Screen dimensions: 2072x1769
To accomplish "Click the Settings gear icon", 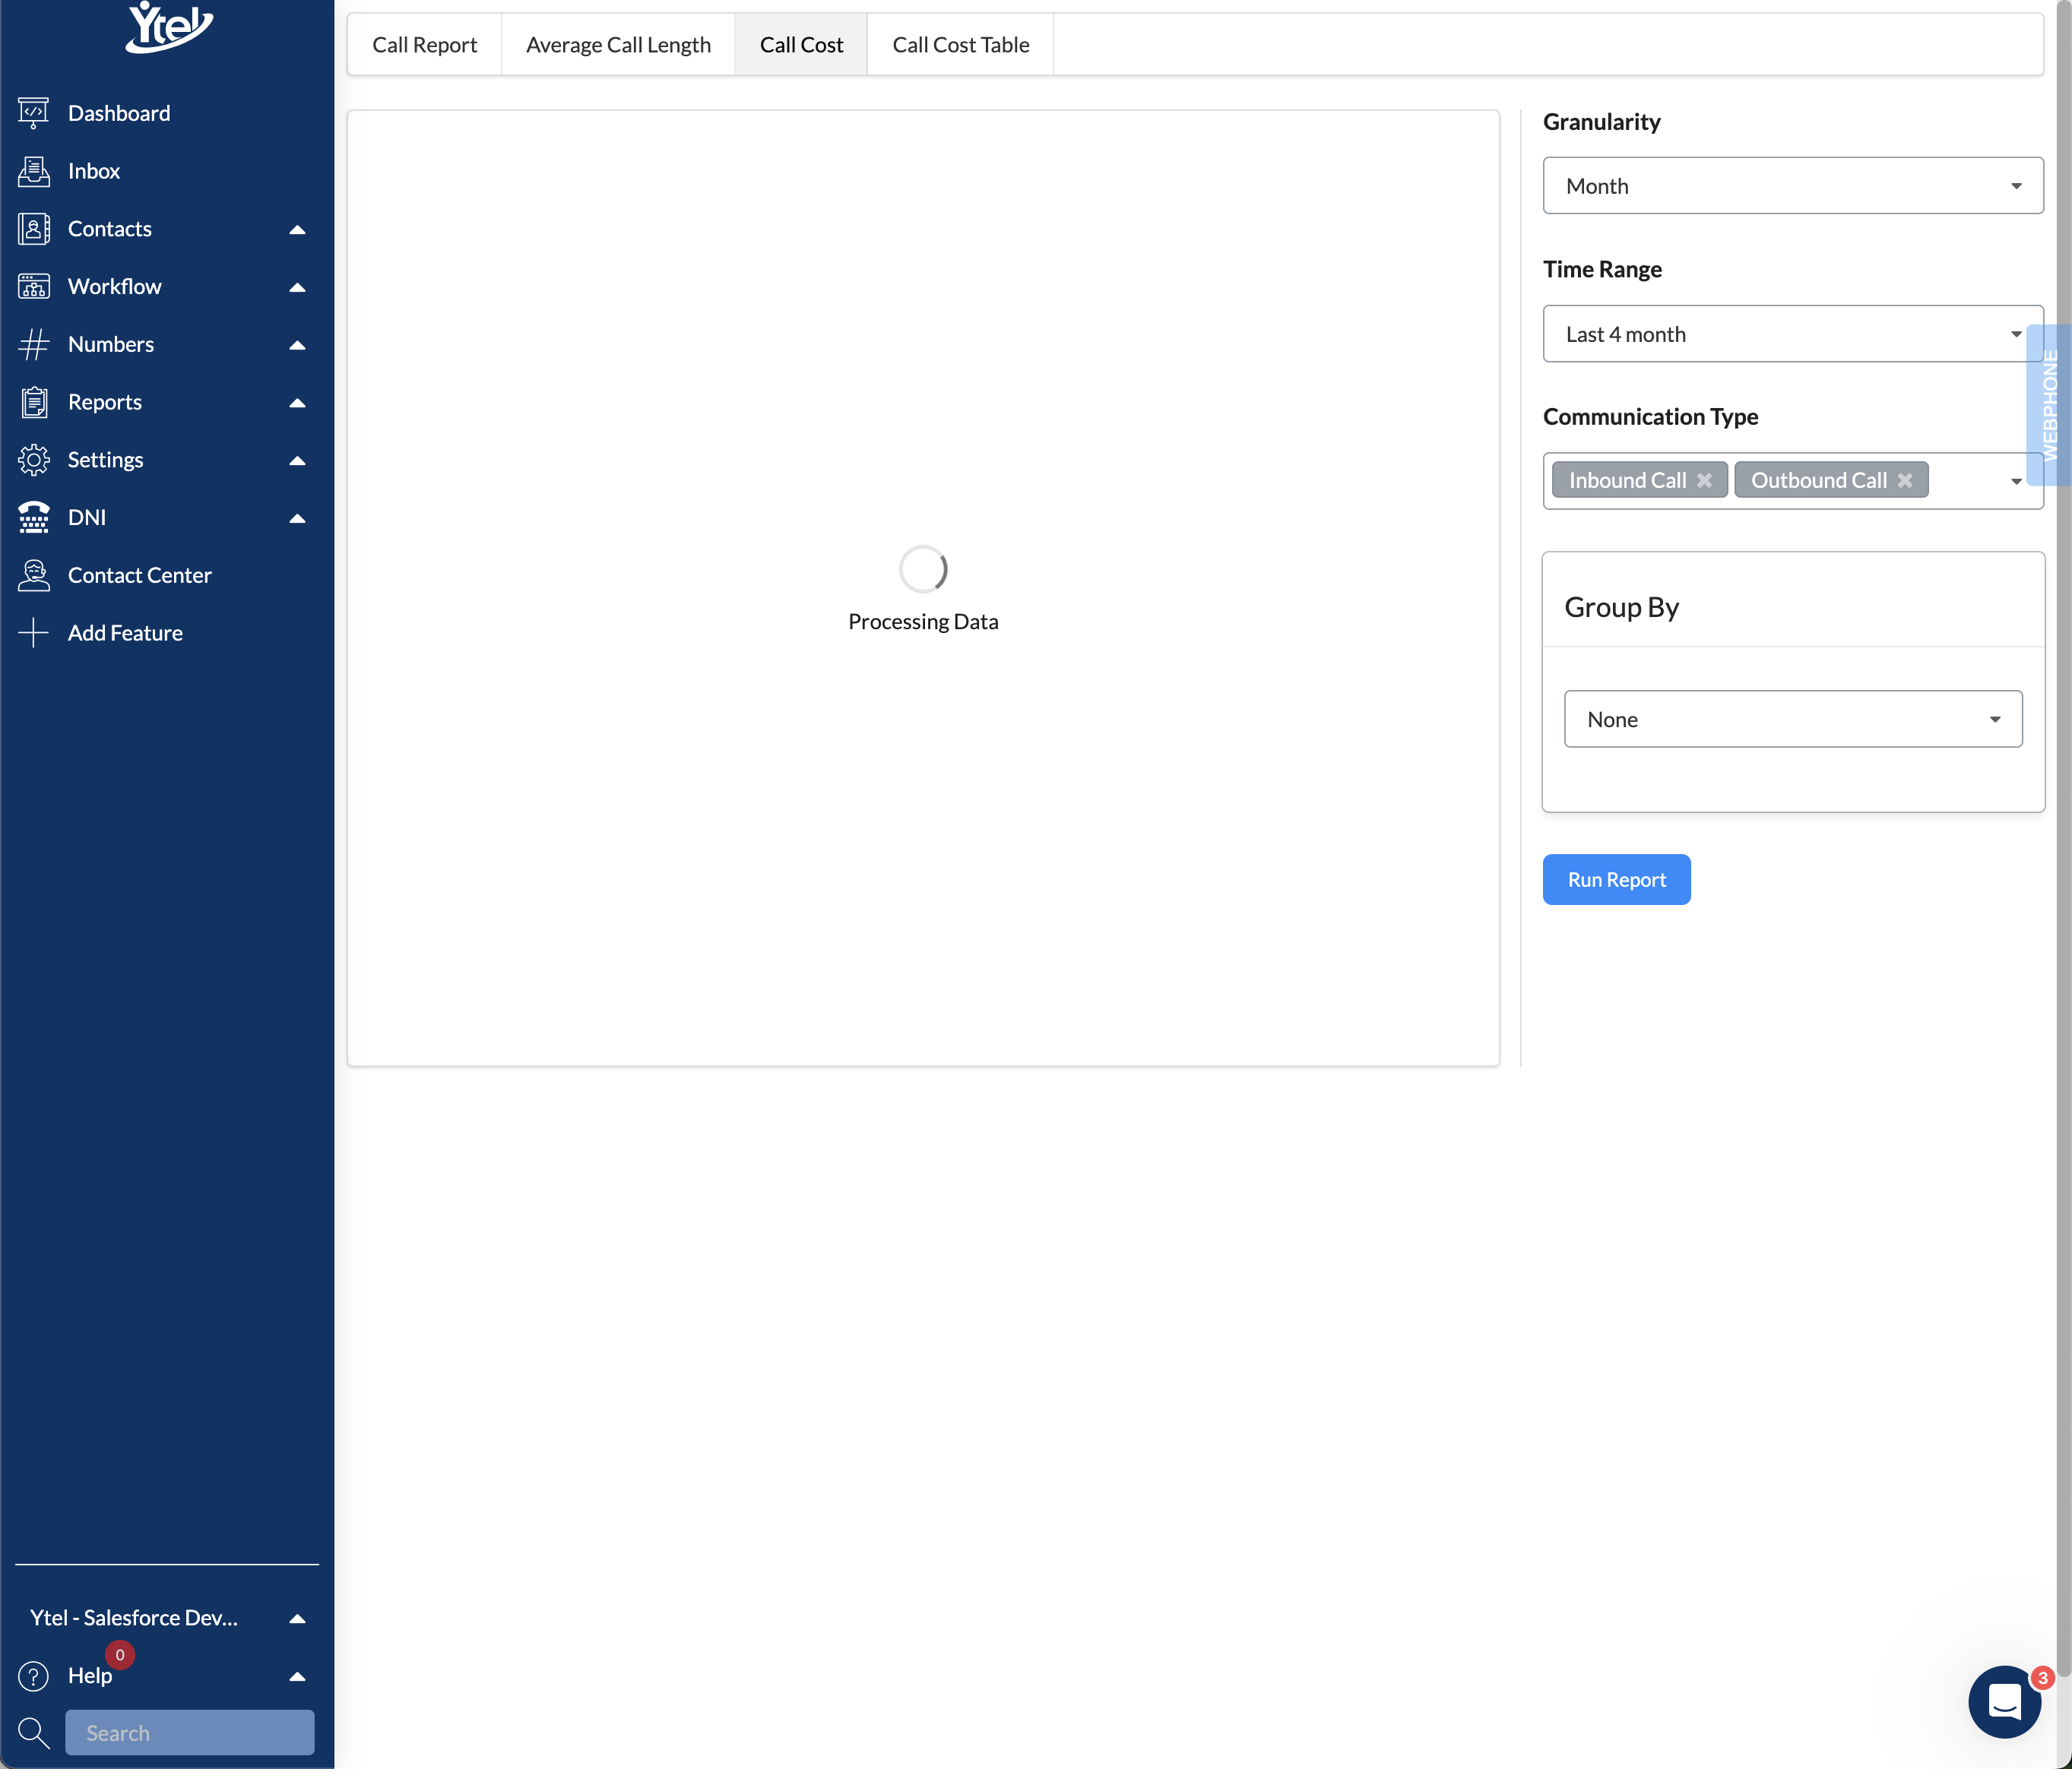I will click(x=33, y=460).
